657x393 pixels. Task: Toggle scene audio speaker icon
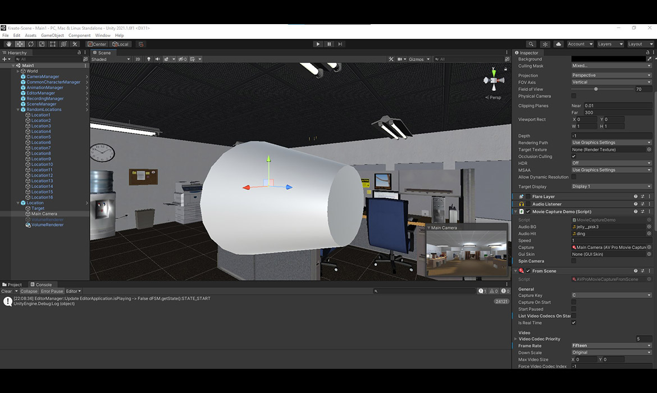158,59
